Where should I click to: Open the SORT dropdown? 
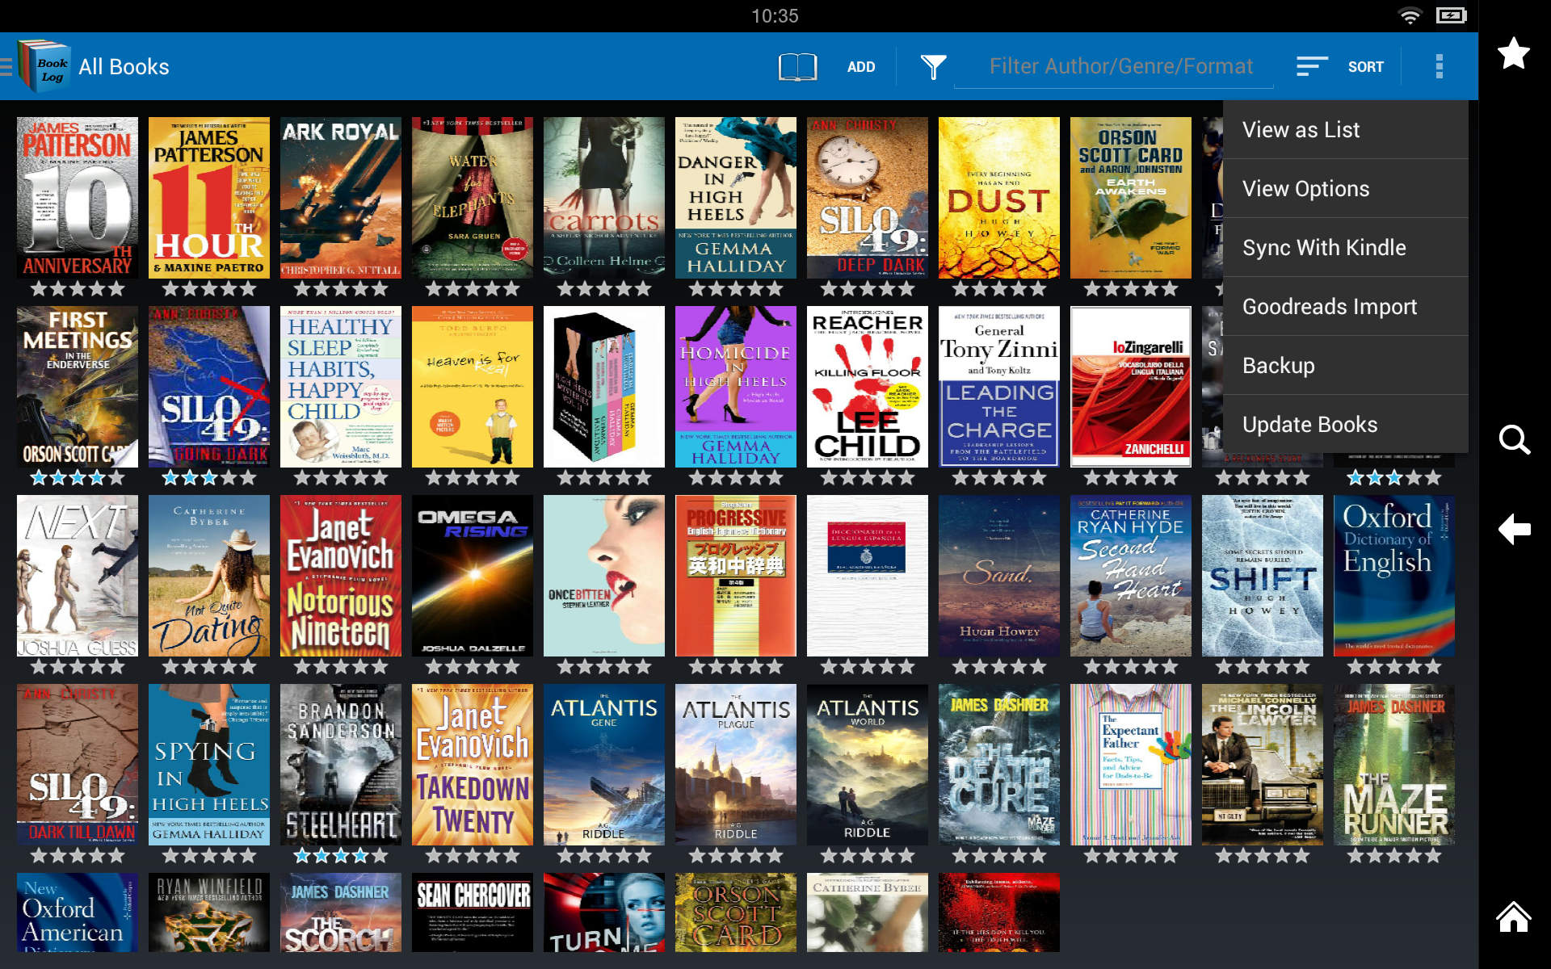pyautogui.click(x=1345, y=66)
